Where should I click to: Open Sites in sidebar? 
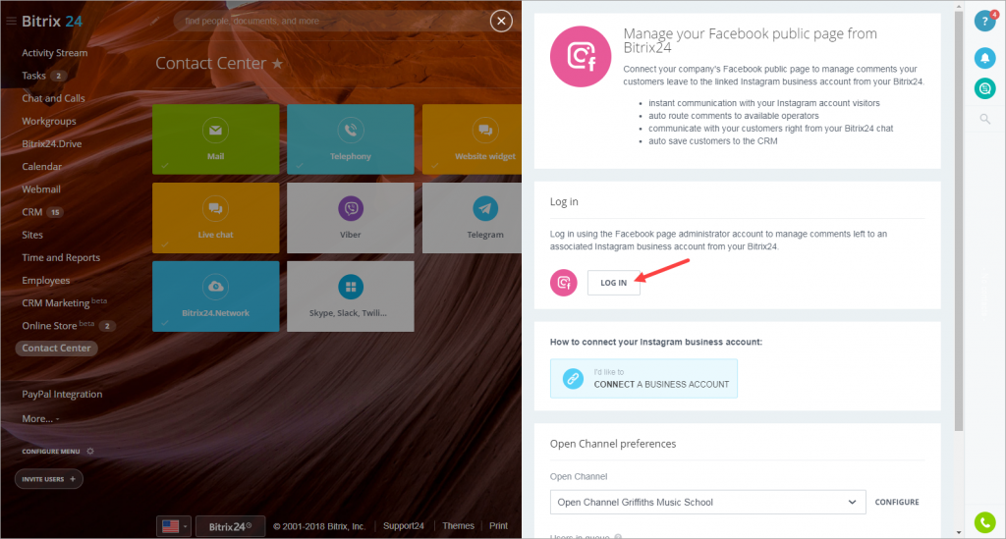click(32, 235)
